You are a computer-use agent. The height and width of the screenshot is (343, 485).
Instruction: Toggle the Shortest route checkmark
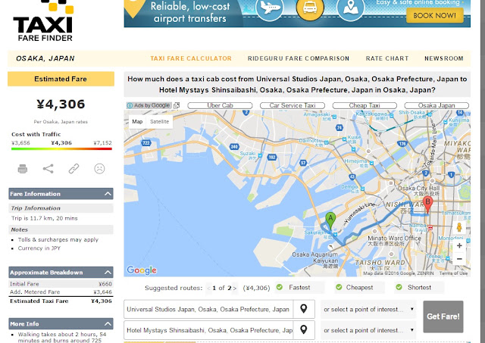point(399,287)
